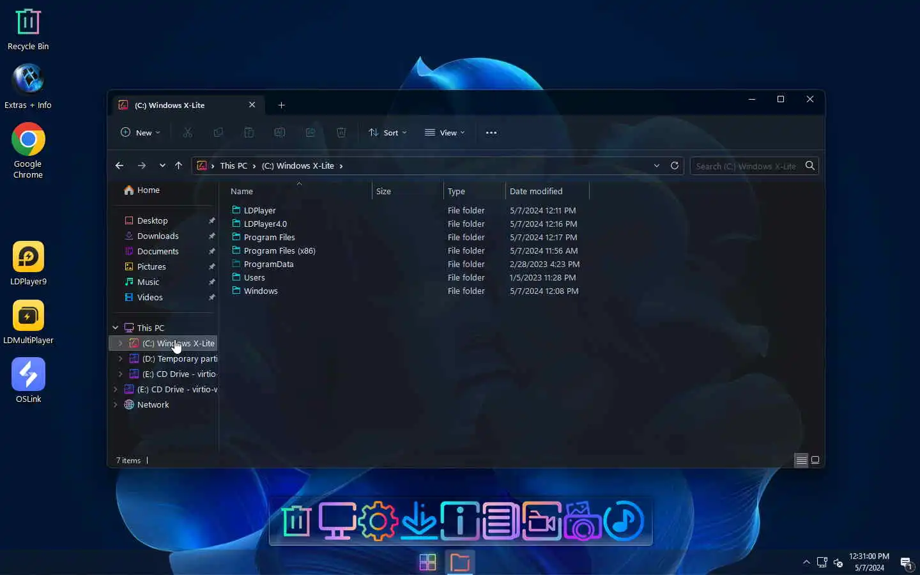Image resolution: width=920 pixels, height=575 pixels.
Task: Open OSLink desktop icon
Action: 28,381
